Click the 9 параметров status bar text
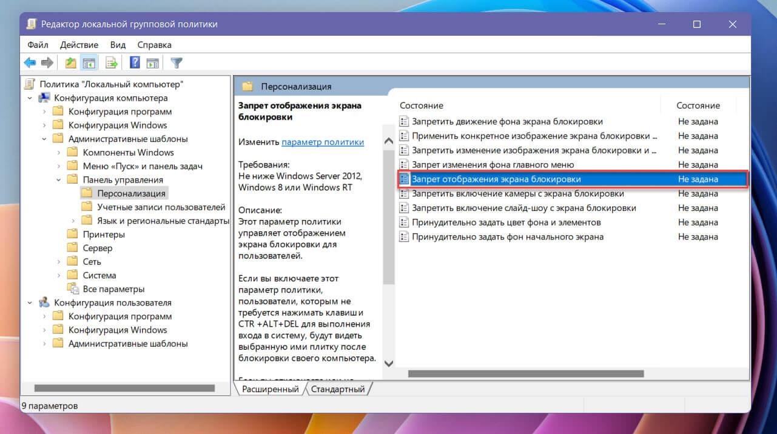The width and height of the screenshot is (777, 434). pyautogui.click(x=50, y=406)
